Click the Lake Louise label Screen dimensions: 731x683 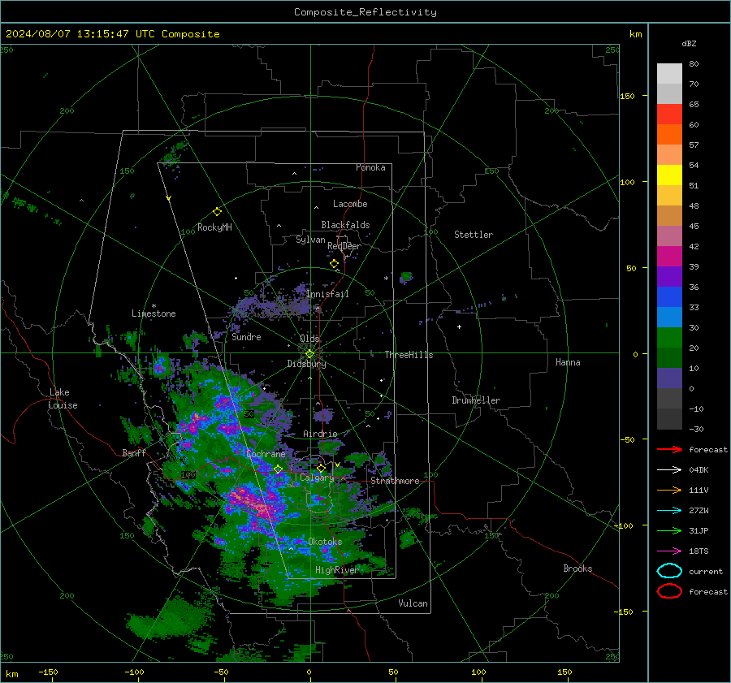[63, 399]
